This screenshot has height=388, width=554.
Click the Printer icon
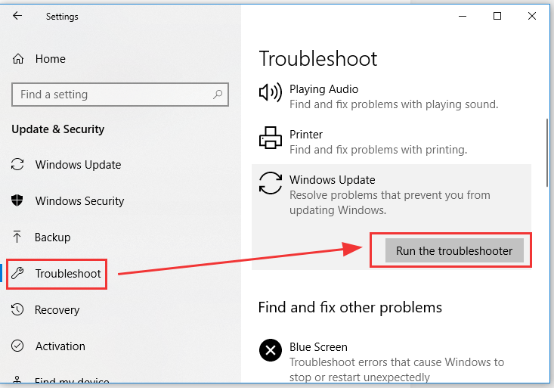(271, 138)
